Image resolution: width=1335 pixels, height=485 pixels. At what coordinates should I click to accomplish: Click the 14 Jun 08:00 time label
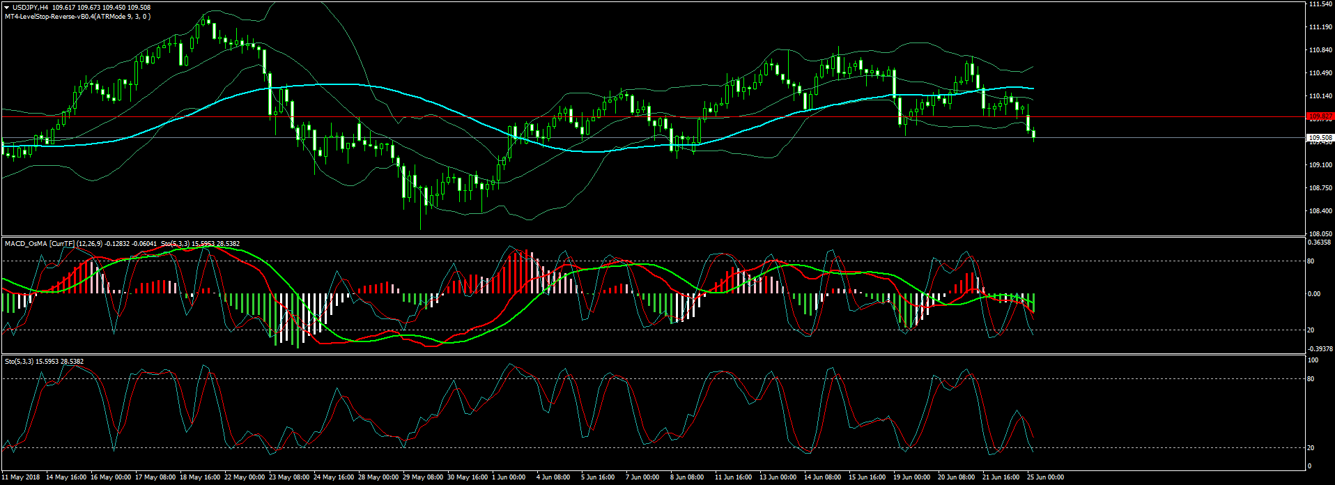pos(823,477)
